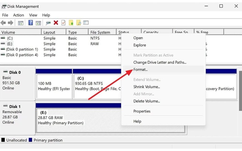Open the File menu
Image resolution: width=242 pixels, height=151 pixels.
point(5,15)
